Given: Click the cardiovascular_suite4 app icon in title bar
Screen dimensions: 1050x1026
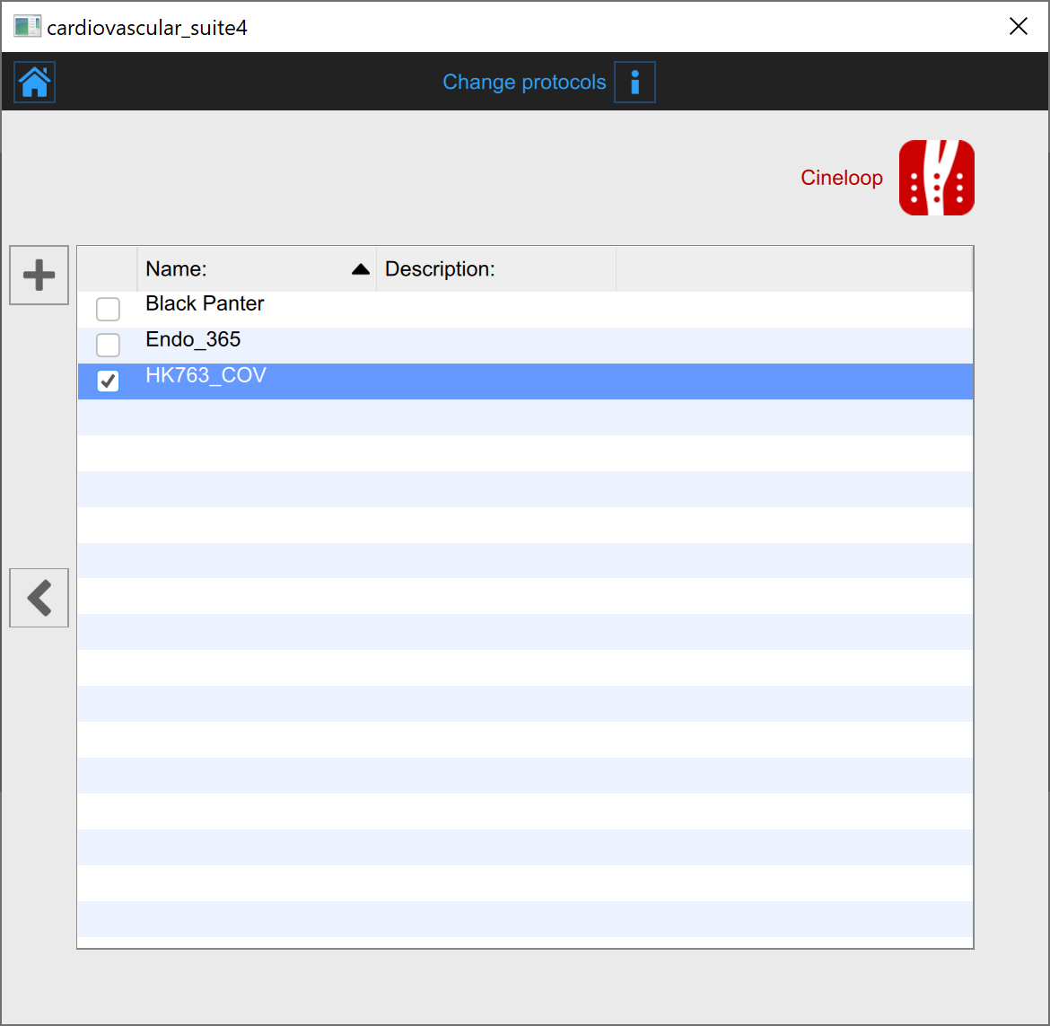Looking at the screenshot, I should tap(27, 27).
